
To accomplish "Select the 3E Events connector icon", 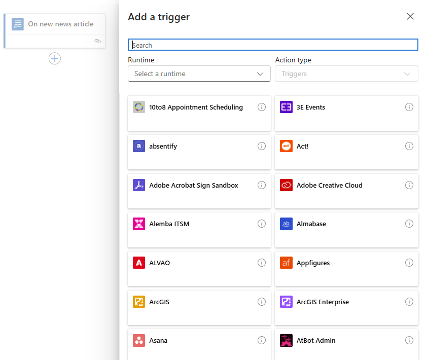I will 286,107.
